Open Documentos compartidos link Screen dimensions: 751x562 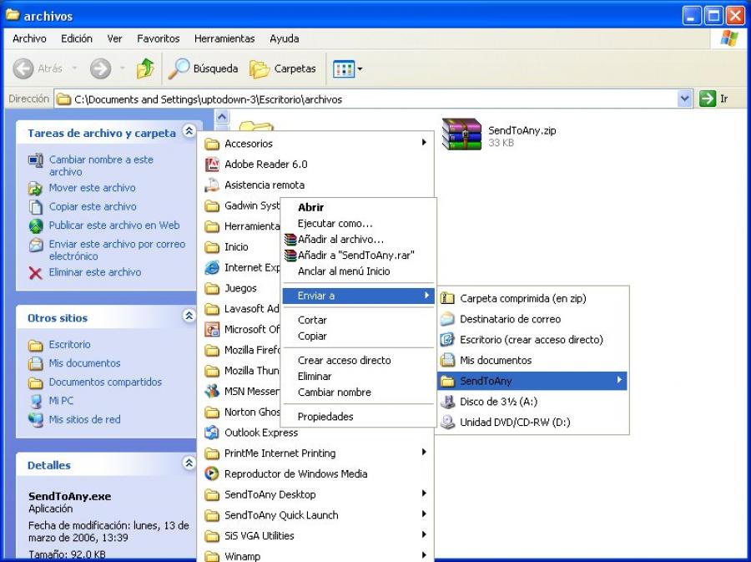point(105,382)
